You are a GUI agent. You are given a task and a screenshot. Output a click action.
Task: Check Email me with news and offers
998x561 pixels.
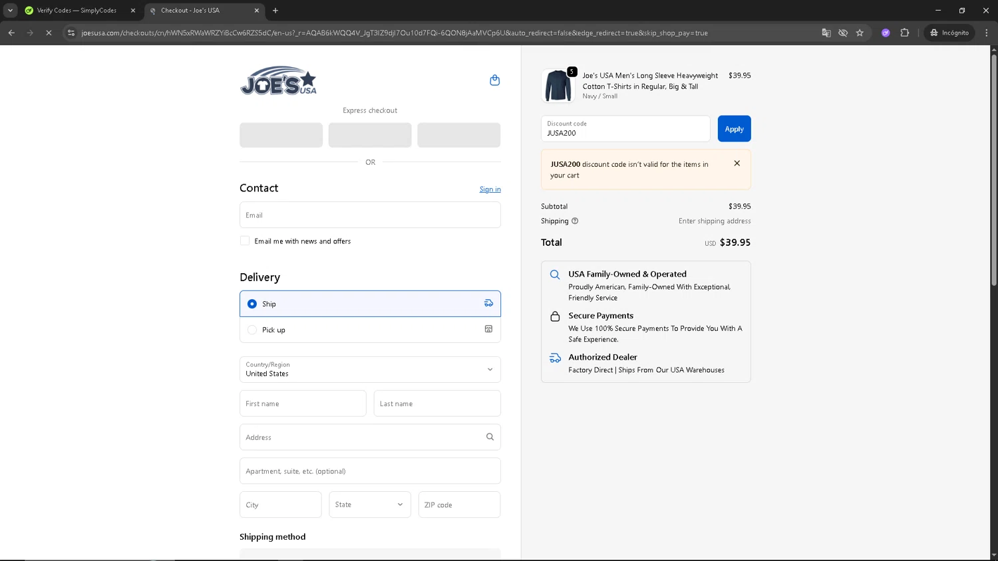[245, 241]
